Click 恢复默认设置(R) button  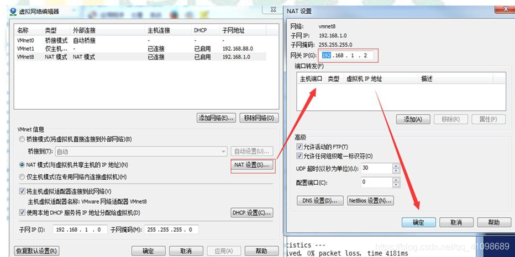37,251
